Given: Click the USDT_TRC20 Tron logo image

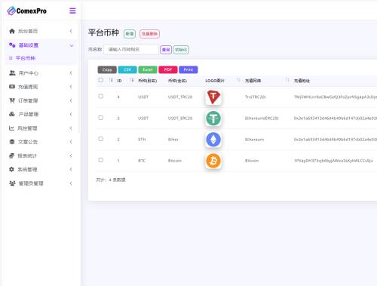Looking at the screenshot, I should click(213, 97).
